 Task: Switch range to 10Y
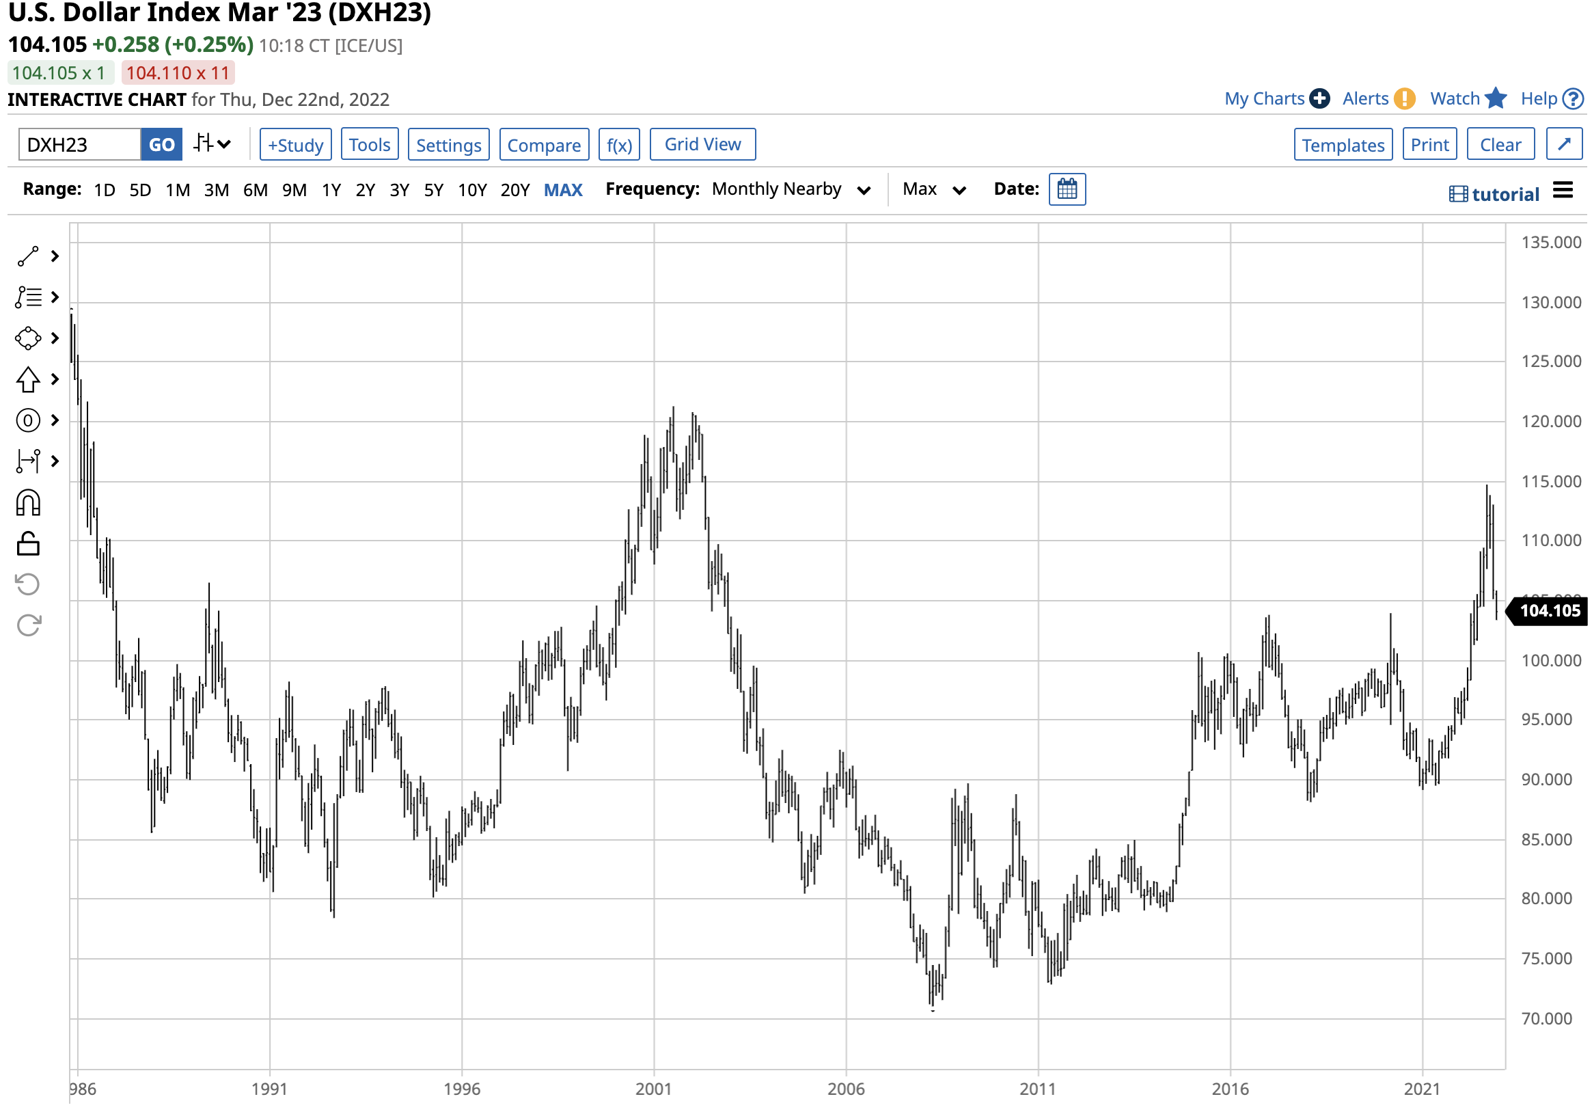472,190
